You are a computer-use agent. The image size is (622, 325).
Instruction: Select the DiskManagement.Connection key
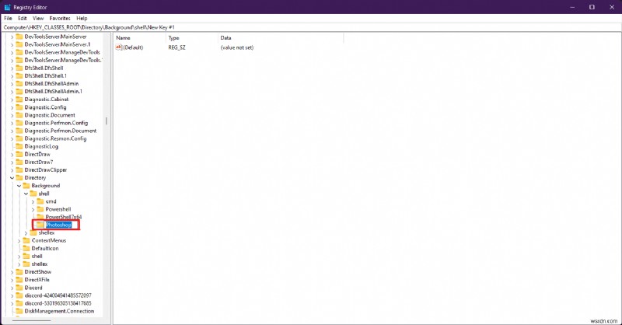60,311
